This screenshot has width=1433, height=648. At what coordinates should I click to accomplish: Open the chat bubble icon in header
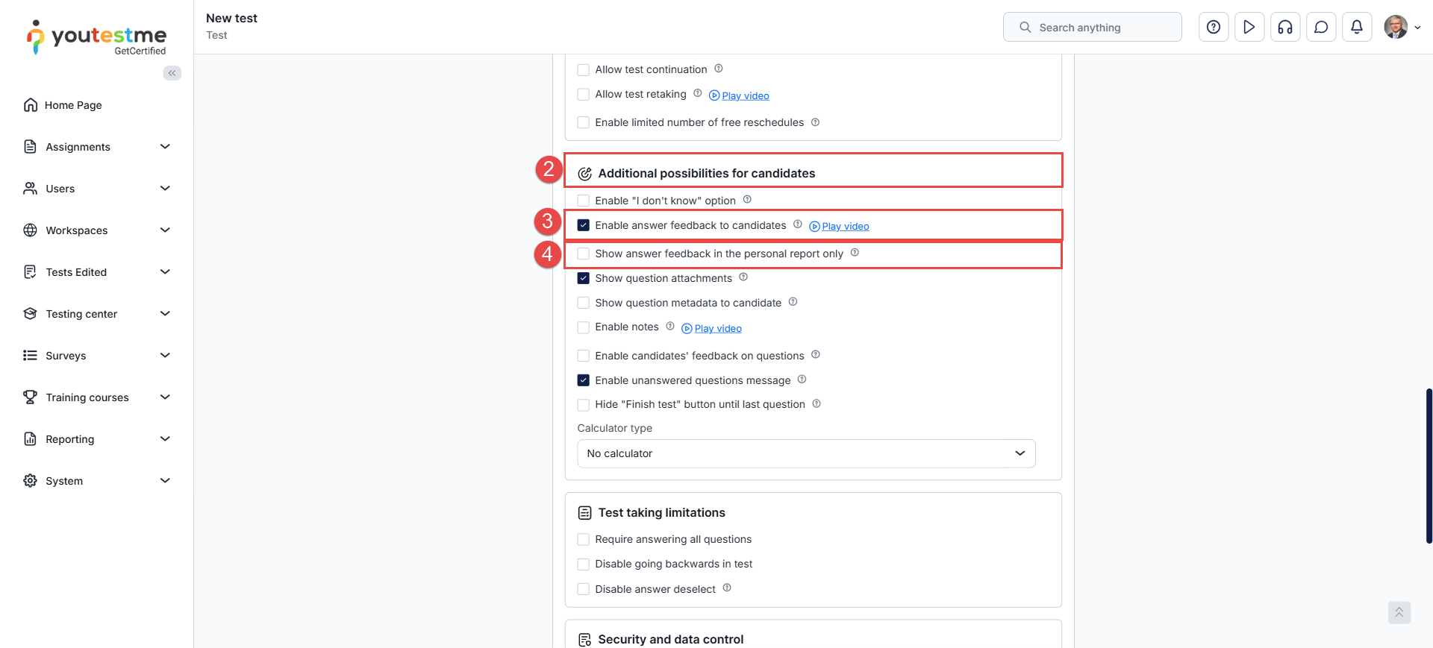[x=1321, y=28]
